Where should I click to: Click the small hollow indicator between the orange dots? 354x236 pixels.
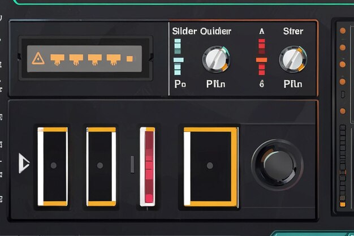coord(343,95)
